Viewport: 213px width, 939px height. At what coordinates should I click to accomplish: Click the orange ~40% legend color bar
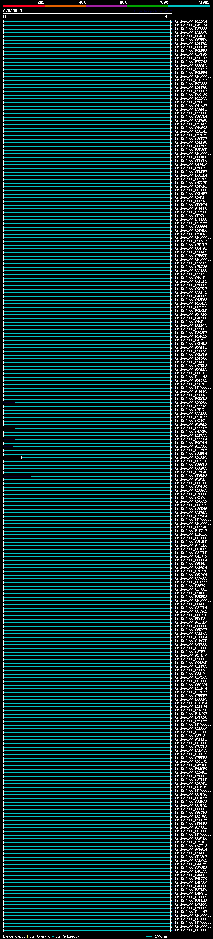point(65,6)
